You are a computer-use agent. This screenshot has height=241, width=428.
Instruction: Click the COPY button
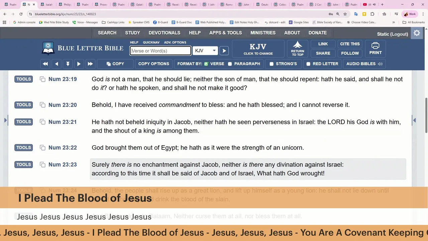[x=115, y=64]
